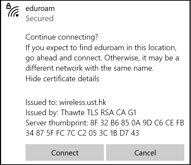Collapse details via Hide certificate details
The height and width of the screenshot is (165, 191).
click(62, 78)
